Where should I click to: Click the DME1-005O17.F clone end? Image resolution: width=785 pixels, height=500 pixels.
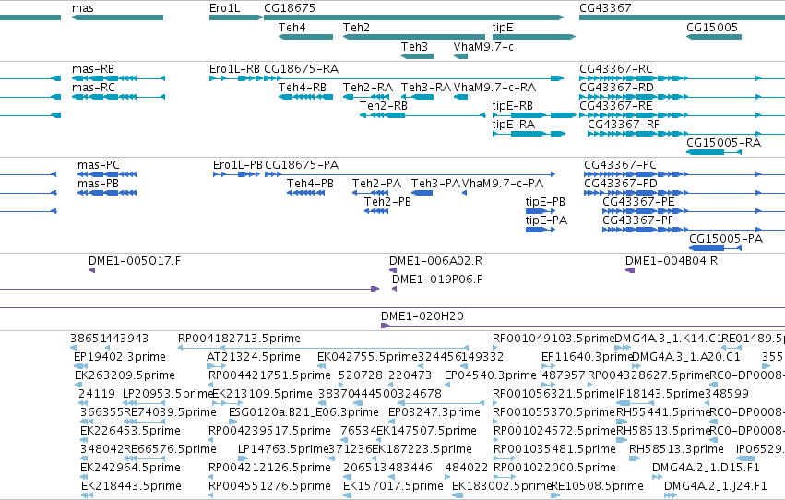tap(91, 270)
